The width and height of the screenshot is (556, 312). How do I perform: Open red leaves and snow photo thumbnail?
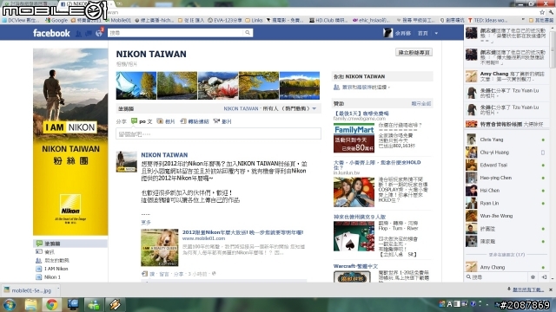tap(218, 86)
